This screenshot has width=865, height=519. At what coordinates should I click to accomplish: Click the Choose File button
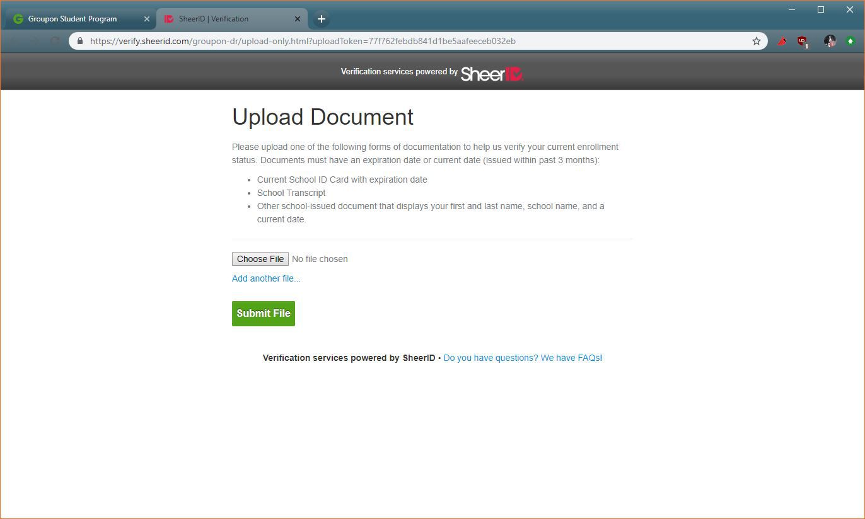pyautogui.click(x=260, y=259)
